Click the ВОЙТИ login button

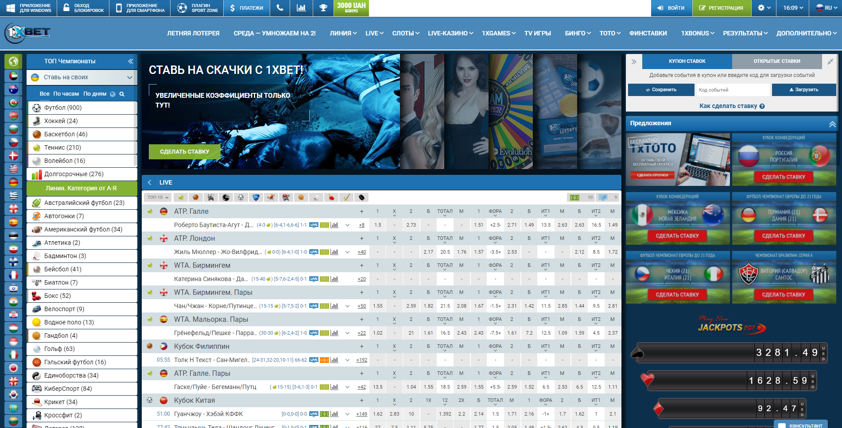671,8
